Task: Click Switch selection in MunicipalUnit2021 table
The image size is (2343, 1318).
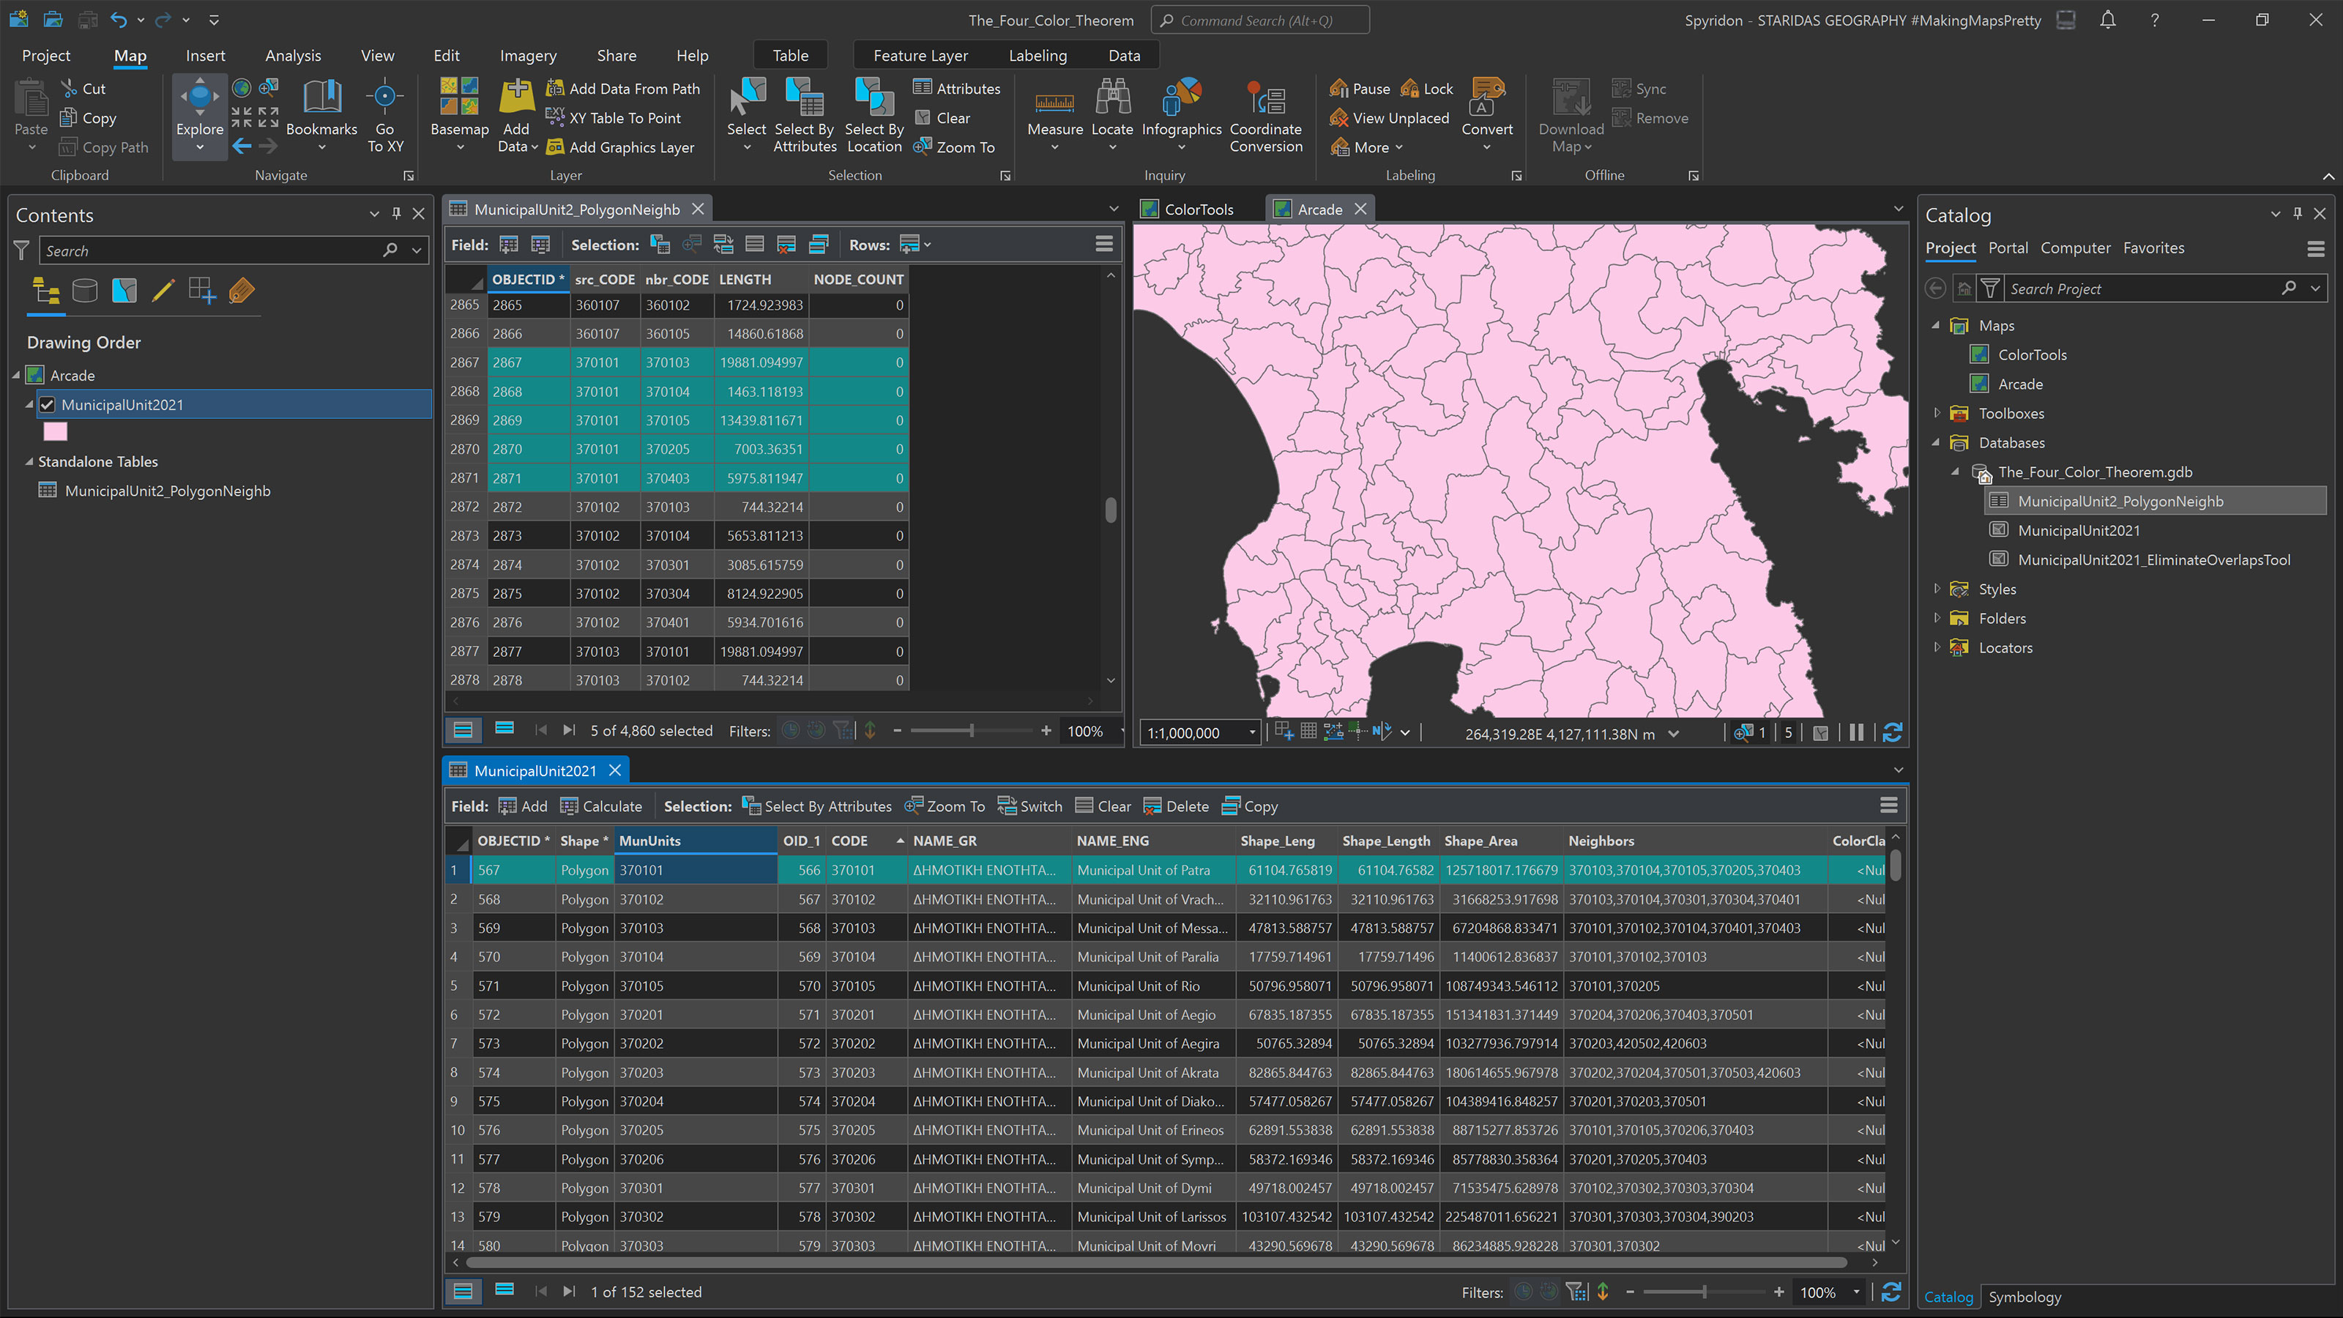Action: (1029, 806)
